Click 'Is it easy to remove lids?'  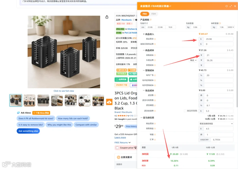(31, 125)
